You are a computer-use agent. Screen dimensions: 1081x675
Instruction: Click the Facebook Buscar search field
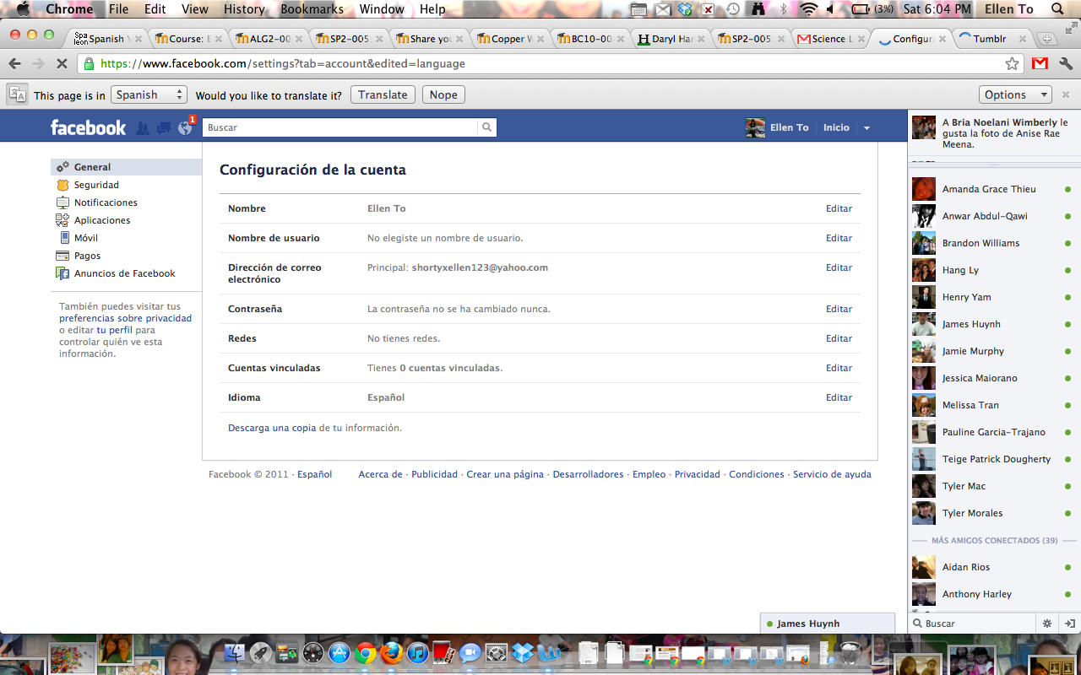pyautogui.click(x=340, y=127)
